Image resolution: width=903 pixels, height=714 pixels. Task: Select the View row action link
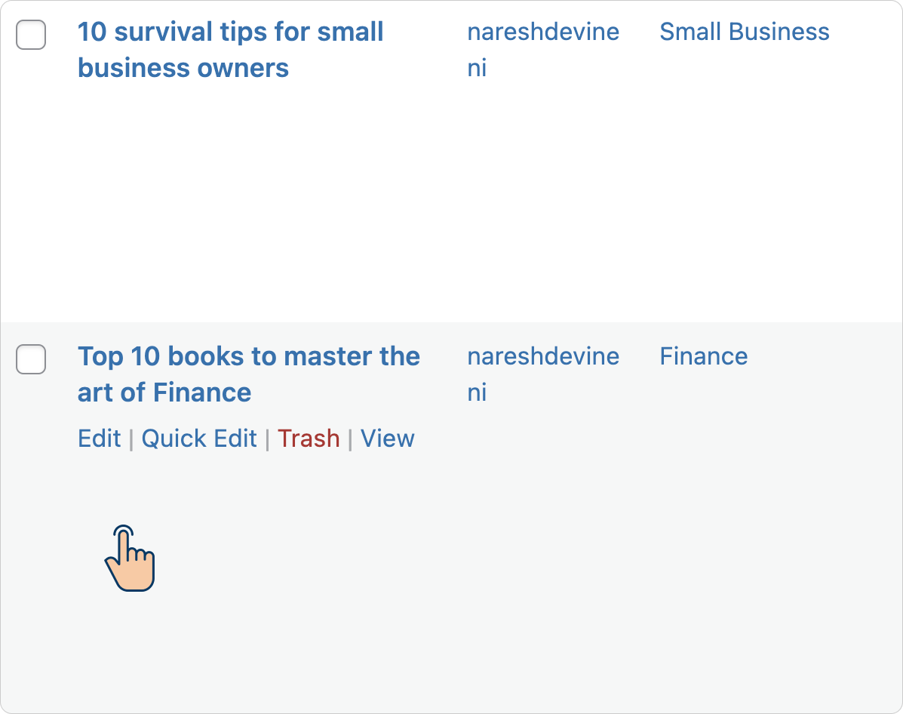(387, 439)
